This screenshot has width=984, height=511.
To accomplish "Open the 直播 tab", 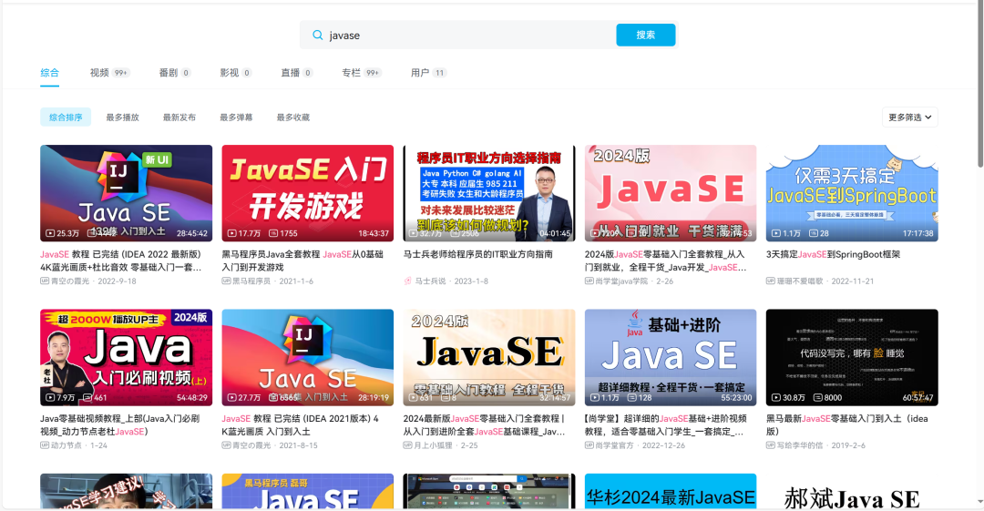I will point(296,73).
